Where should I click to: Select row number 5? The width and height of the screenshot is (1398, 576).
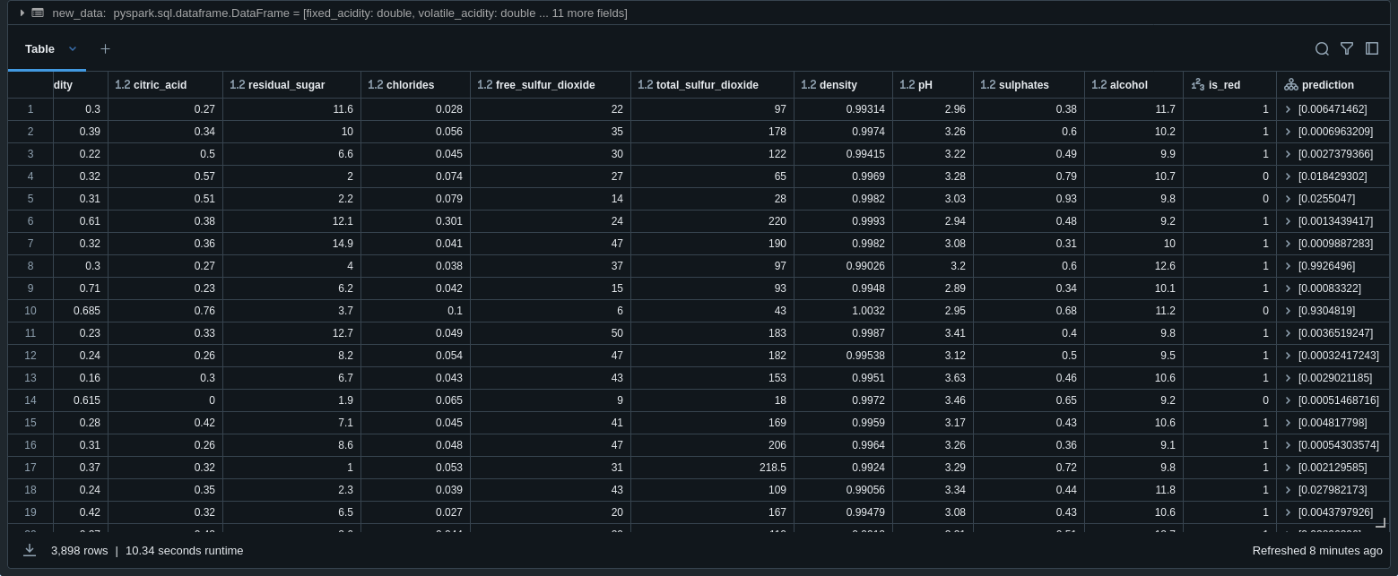[x=30, y=199]
